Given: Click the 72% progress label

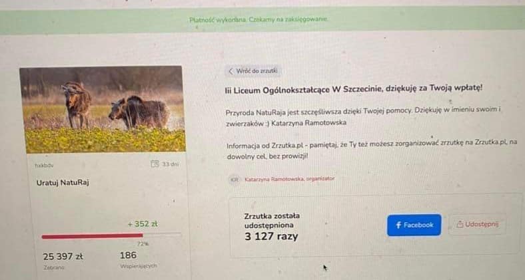Looking at the screenshot, I should (143, 244).
